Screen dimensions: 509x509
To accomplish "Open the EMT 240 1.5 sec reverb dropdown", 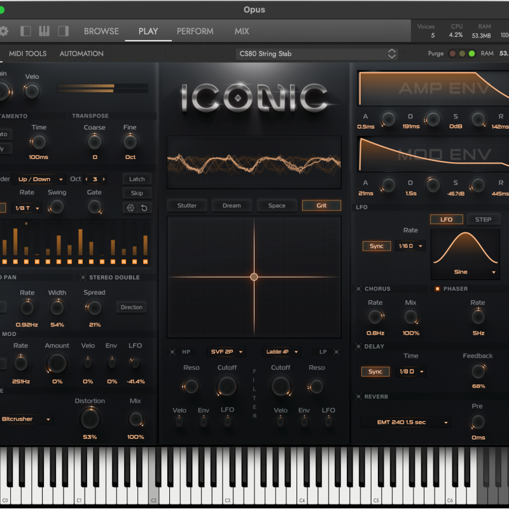I will 406,422.
